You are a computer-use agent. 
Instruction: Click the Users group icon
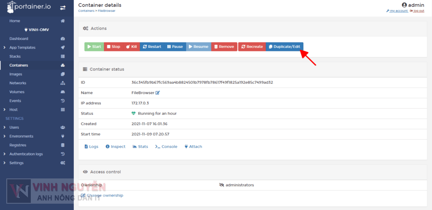click(63, 128)
